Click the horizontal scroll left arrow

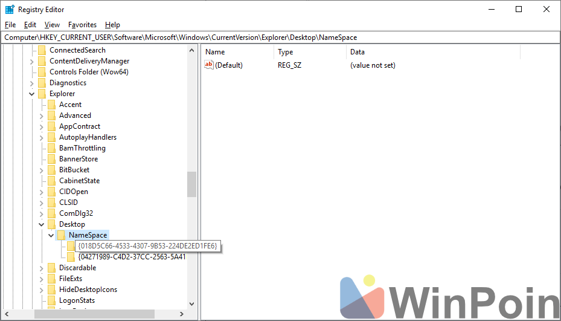pos(7,314)
